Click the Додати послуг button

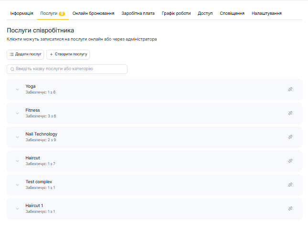click(25, 54)
